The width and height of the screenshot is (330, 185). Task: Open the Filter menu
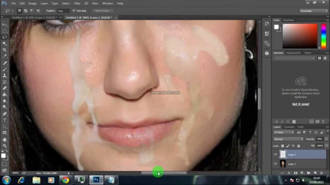(77, 3)
